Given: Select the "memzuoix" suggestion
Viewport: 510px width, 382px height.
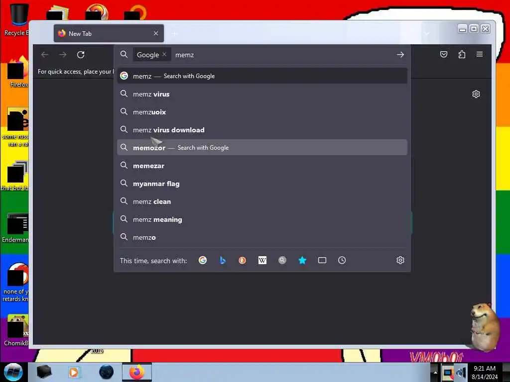Looking at the screenshot, I should point(262,112).
